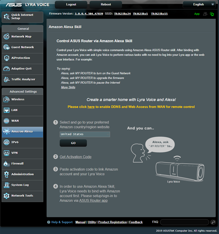Open the English language dropdown
This screenshot has height=234, width=219.
(x=199, y=4)
